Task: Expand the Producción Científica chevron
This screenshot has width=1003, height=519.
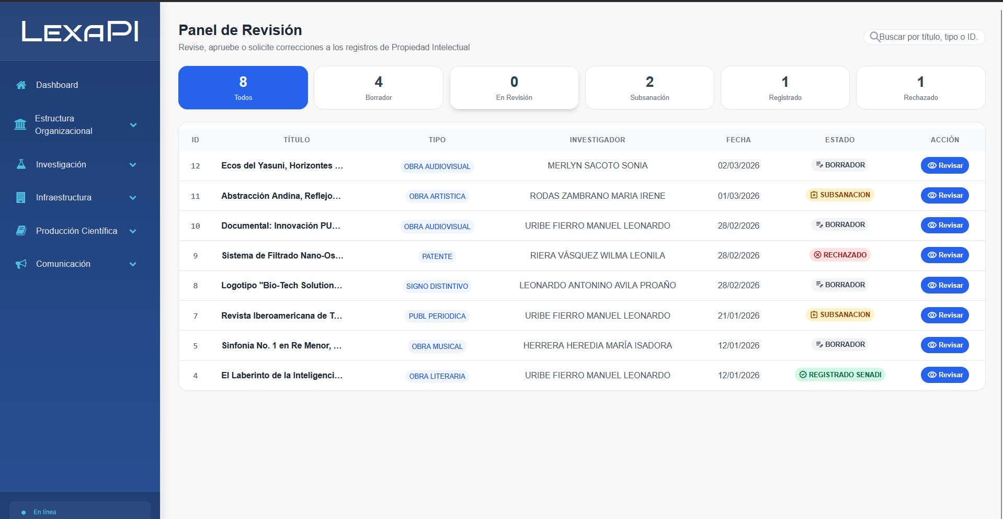Action: point(133,231)
